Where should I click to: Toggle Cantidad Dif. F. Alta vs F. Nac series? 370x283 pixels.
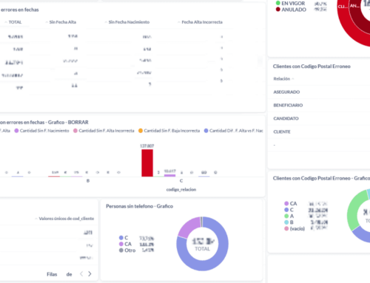coord(234,131)
